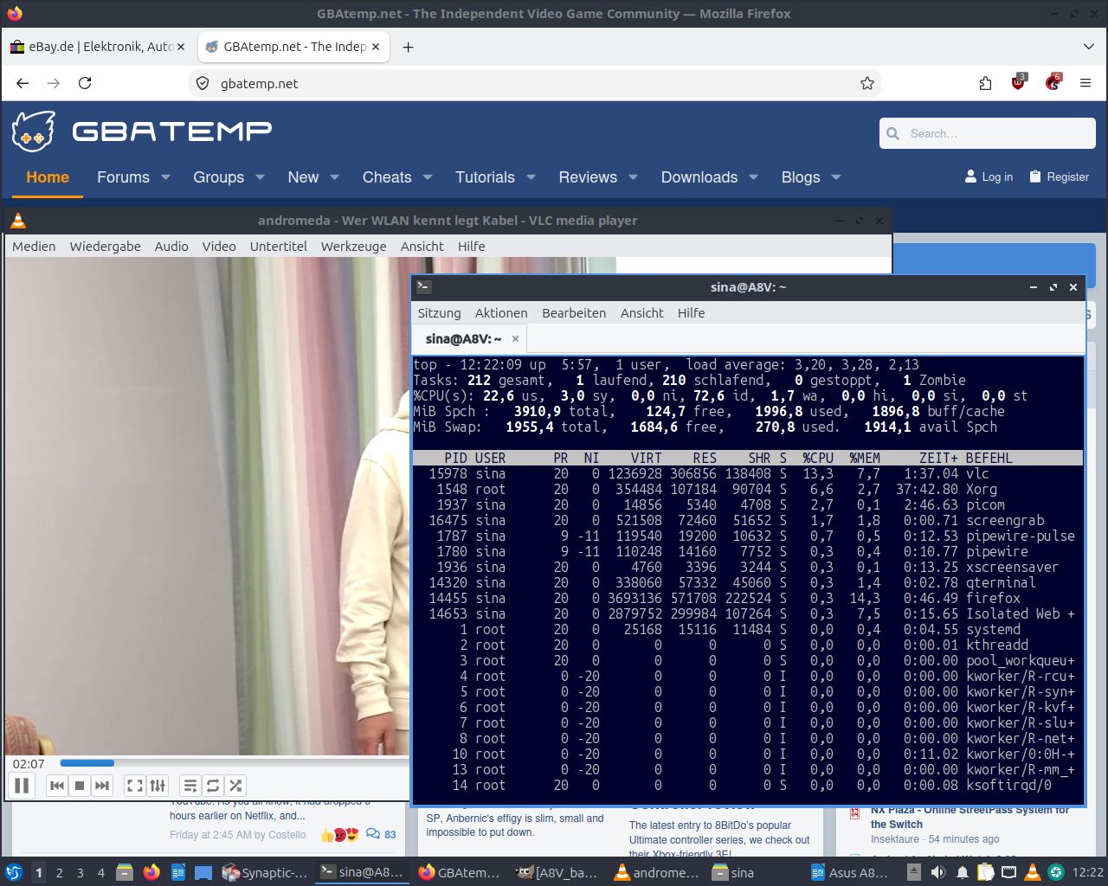This screenshot has width=1108, height=886.
Task: Open the Firefox extensions puzzle icon
Action: 985,83
